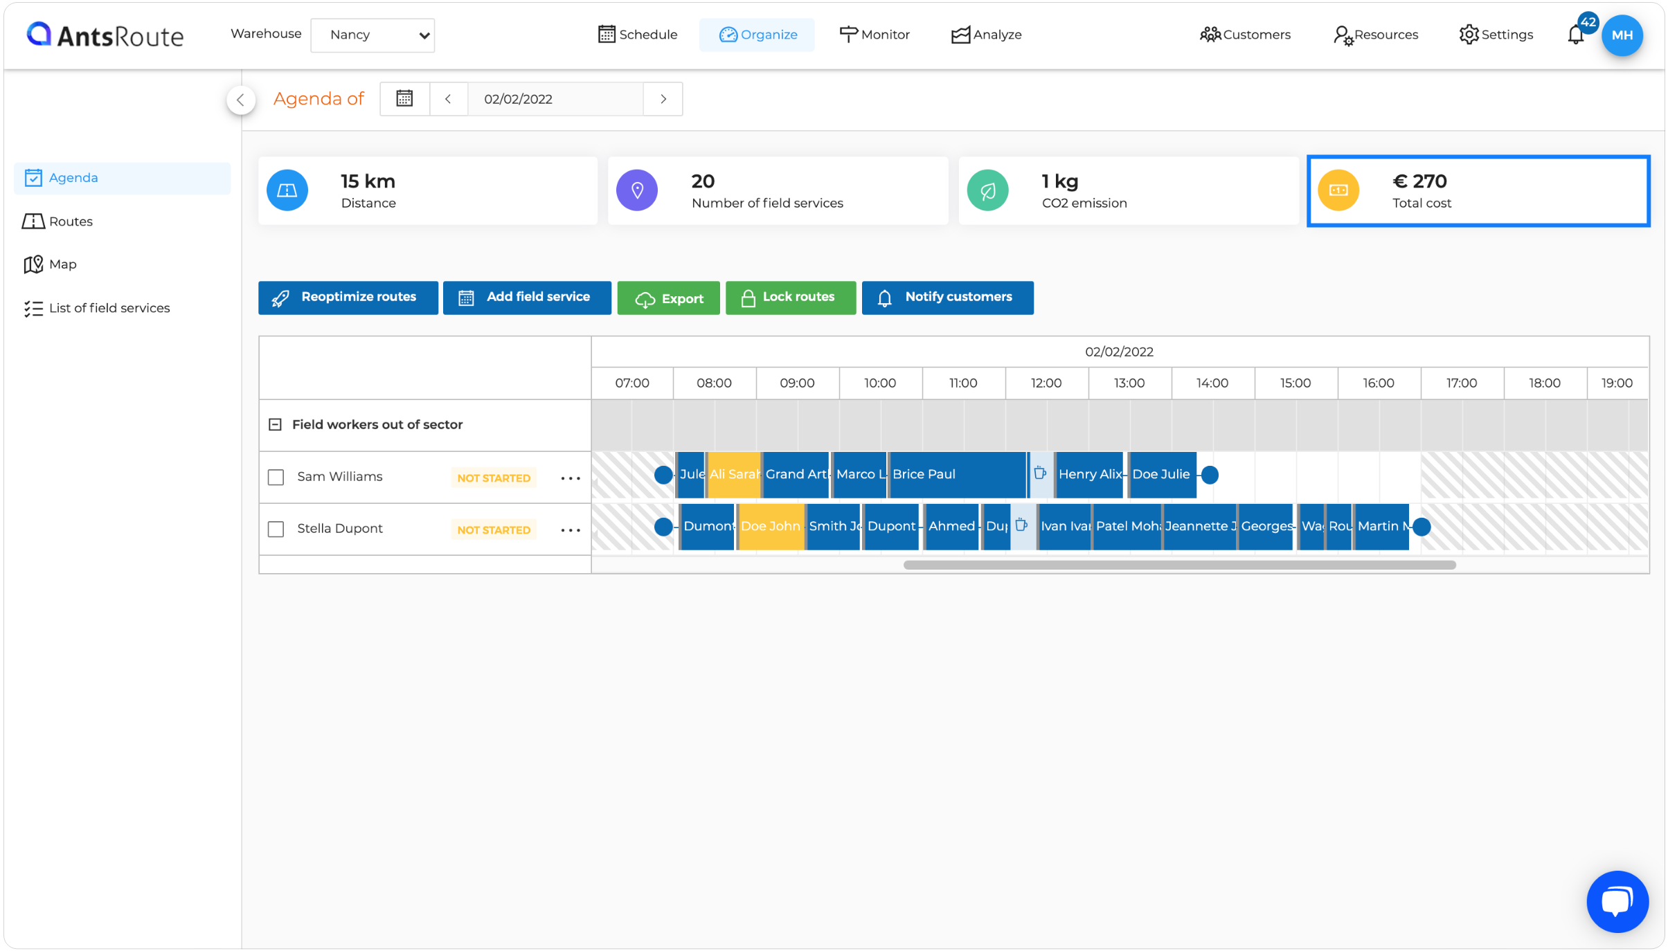The image size is (1668, 951).
Task: Select the Patel Moh appointment block
Action: point(1127,527)
